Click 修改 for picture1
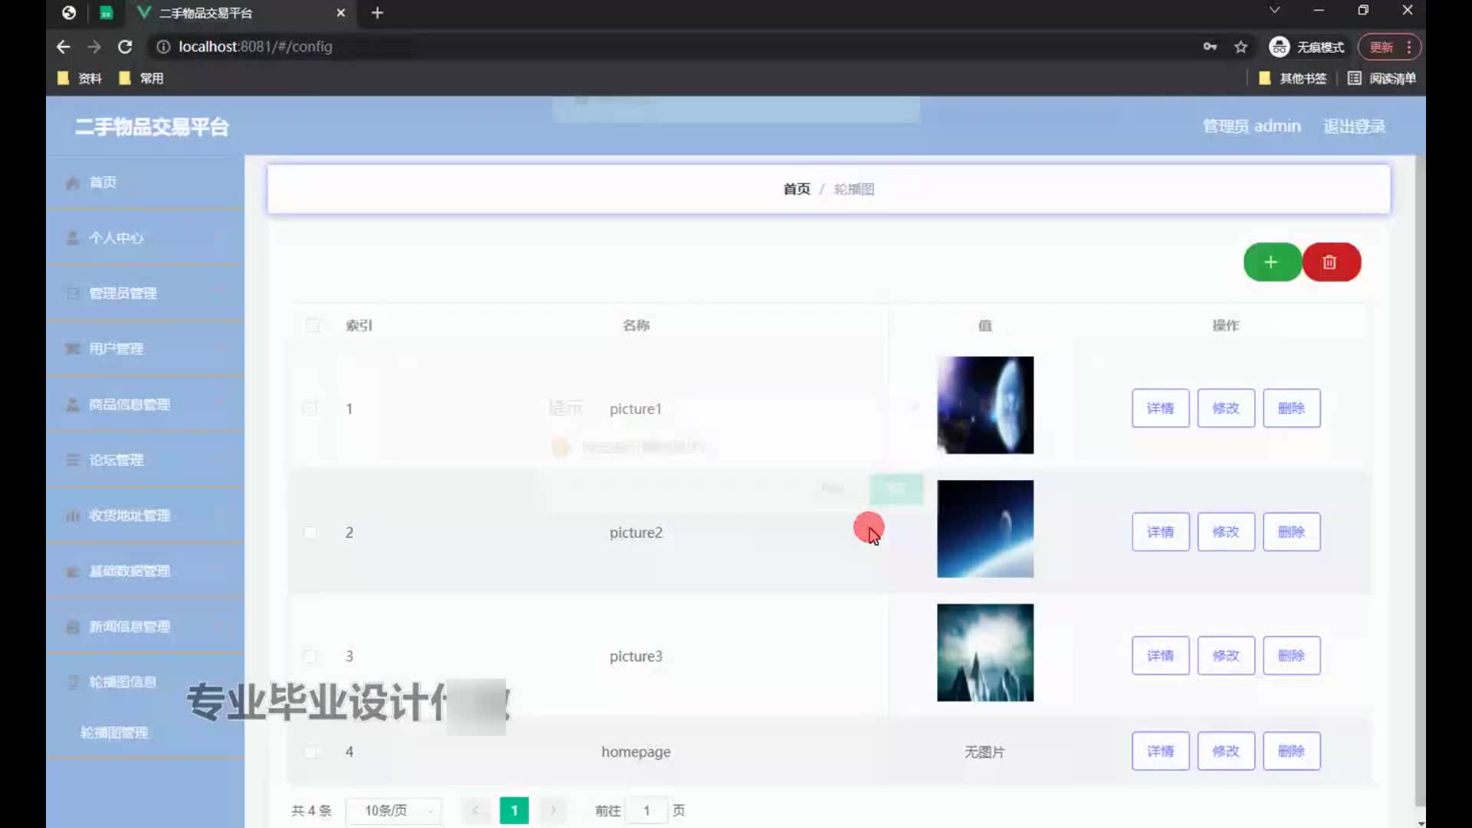This screenshot has width=1472, height=828. click(x=1226, y=408)
